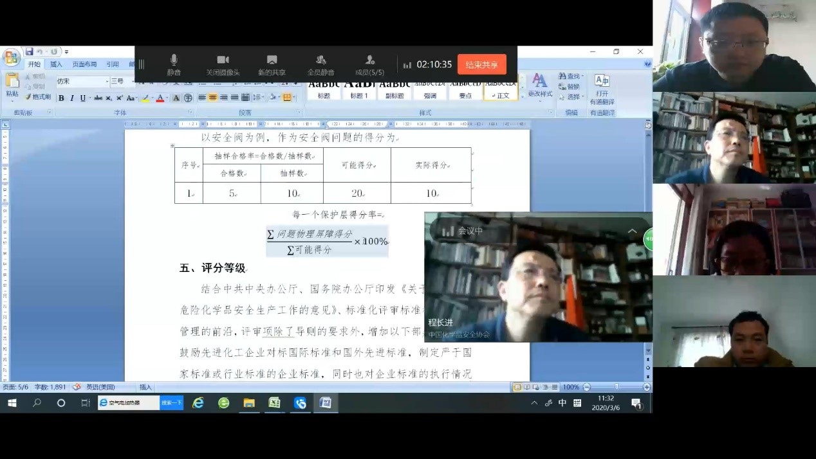Click the Office button orb
816x459 pixels.
tap(12, 57)
